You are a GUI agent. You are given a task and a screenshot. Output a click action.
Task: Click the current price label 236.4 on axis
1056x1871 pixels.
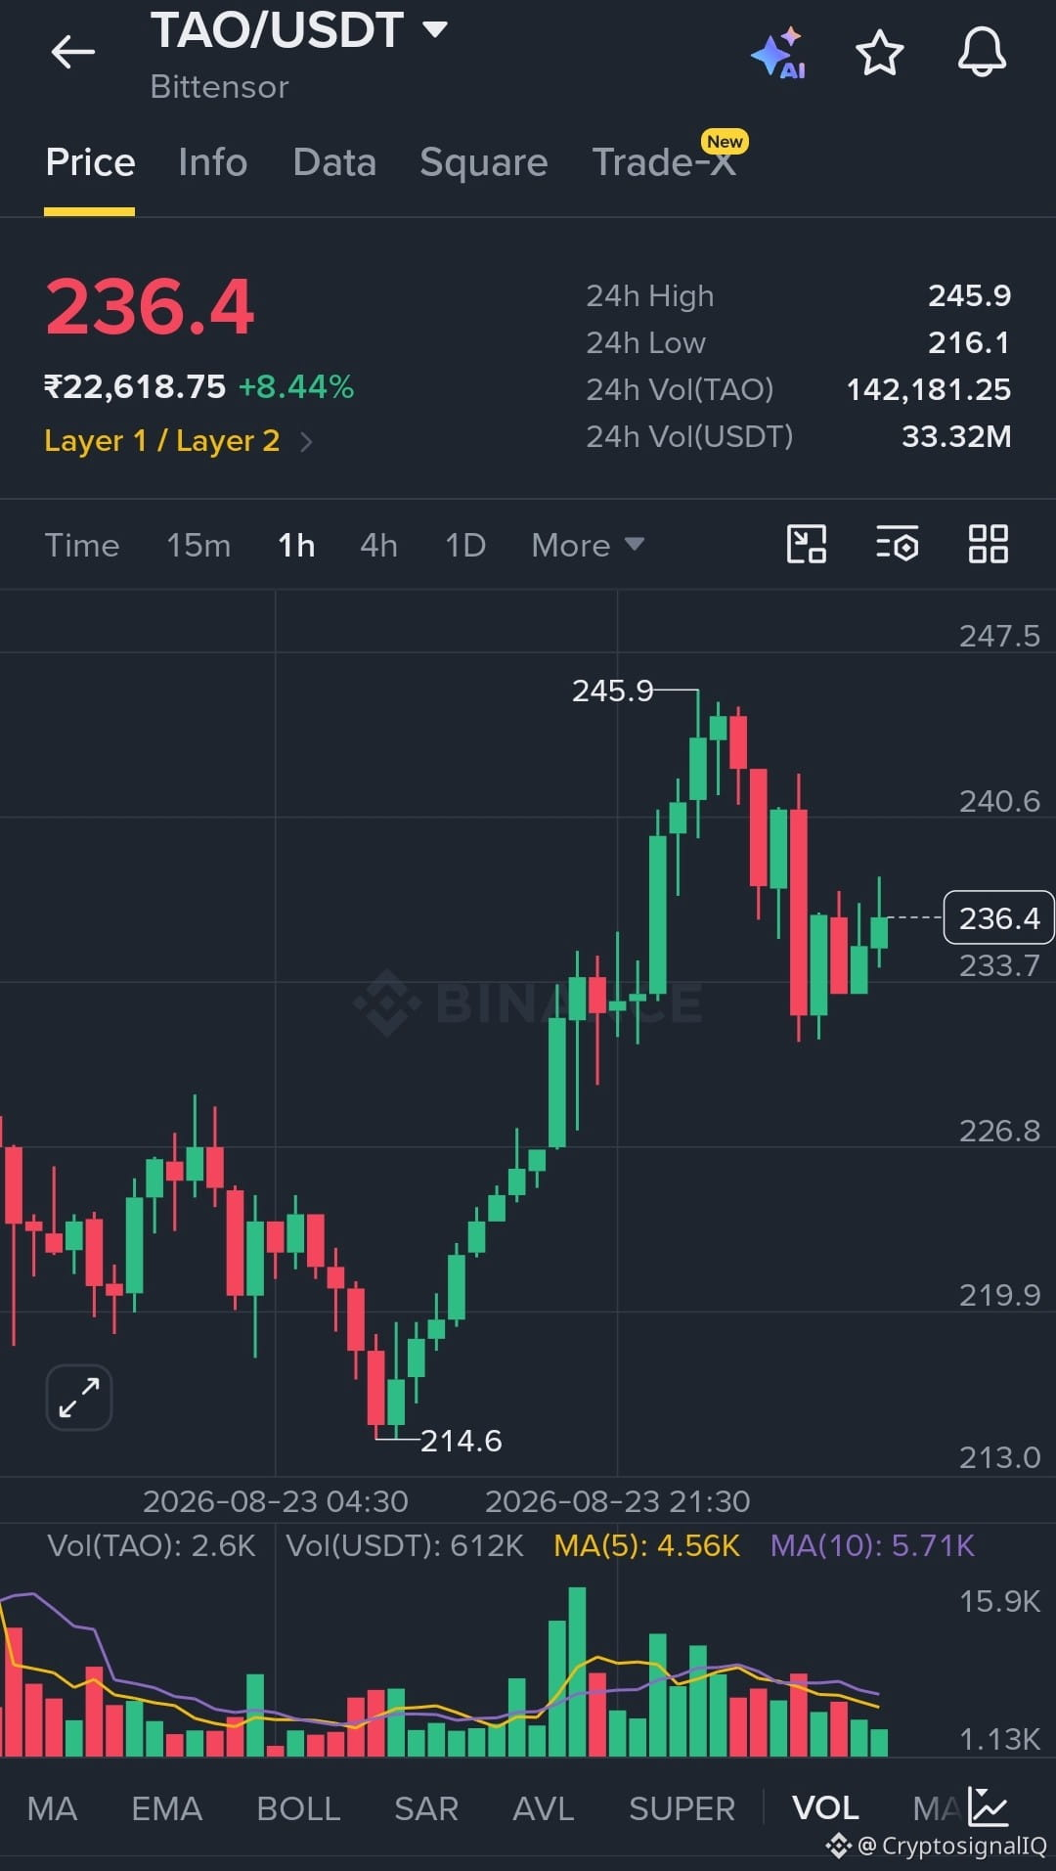point(998,917)
